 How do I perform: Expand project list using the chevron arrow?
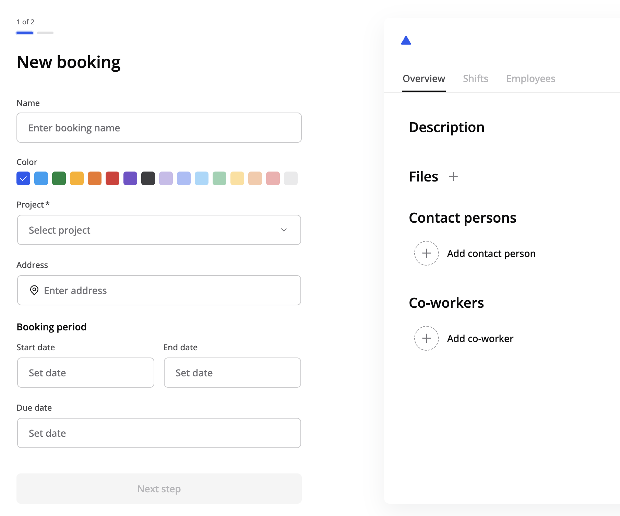[x=284, y=230]
